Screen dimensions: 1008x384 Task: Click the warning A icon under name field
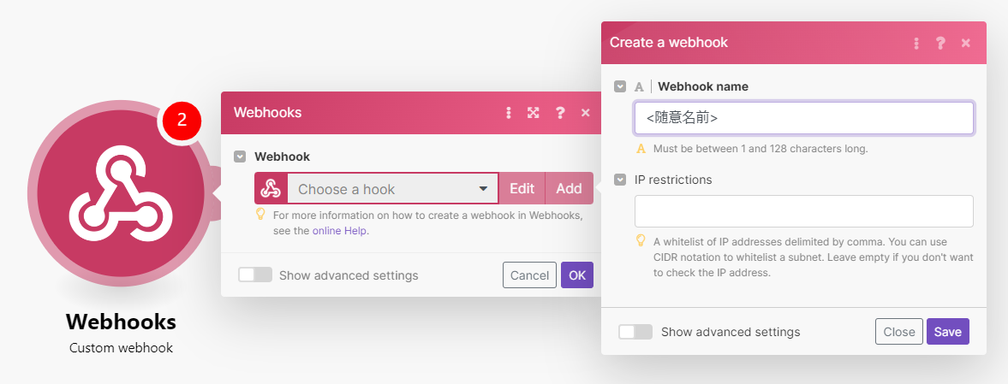coord(641,149)
